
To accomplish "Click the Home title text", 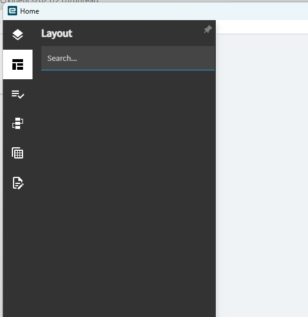I will (x=30, y=11).
